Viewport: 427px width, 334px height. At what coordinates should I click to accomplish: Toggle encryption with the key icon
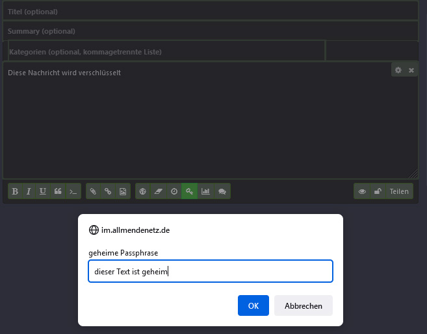pos(189,191)
